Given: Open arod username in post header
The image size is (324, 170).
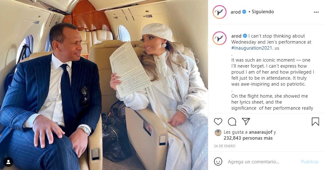Looking at the screenshot, I should [235, 12].
